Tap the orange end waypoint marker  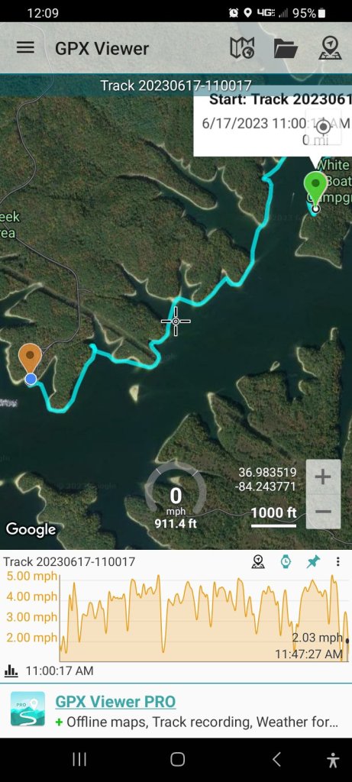(x=31, y=362)
